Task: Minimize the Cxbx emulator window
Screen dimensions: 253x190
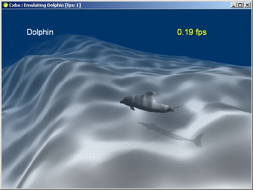Action: pos(234,5)
